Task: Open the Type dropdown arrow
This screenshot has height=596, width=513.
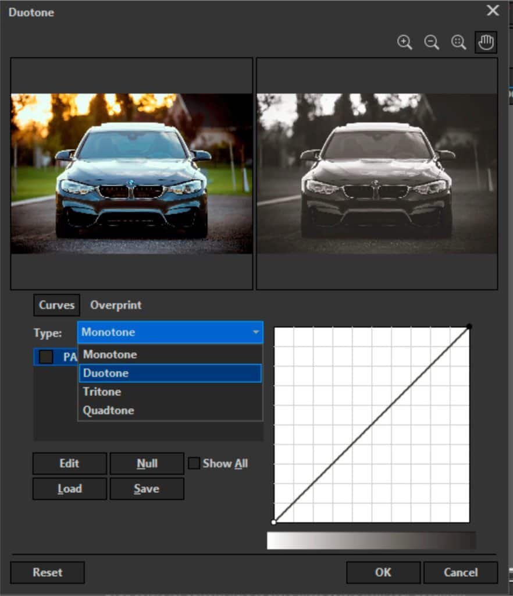Action: [256, 332]
